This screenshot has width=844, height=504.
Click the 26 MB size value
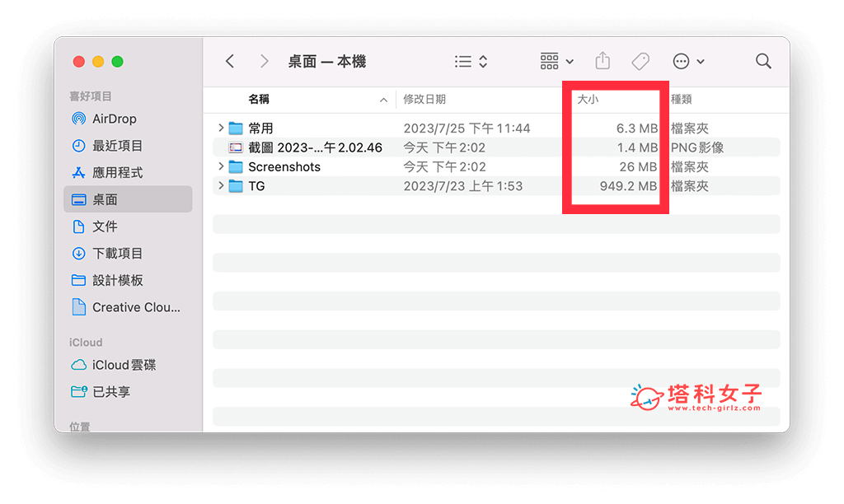[638, 166]
